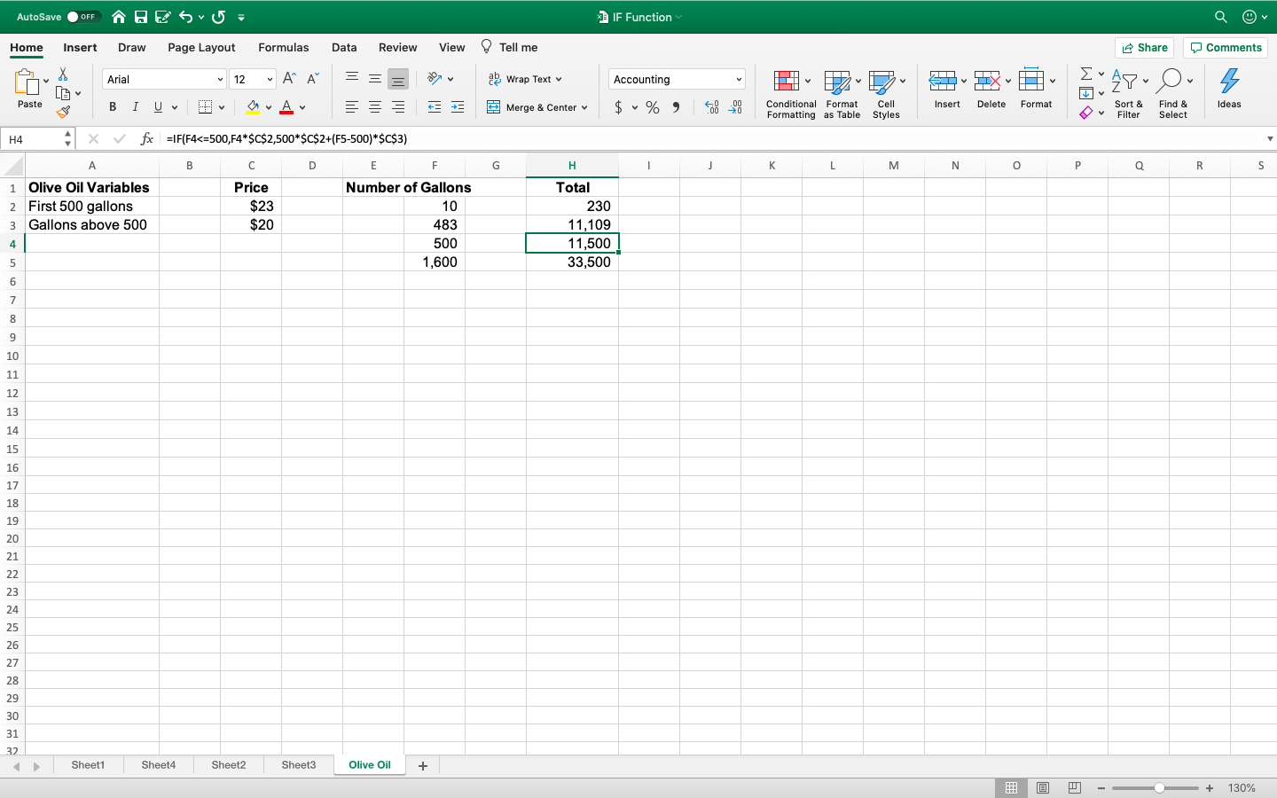Click the Increase Decimal icon
Image resolution: width=1277 pixels, height=798 pixels.
[710, 107]
